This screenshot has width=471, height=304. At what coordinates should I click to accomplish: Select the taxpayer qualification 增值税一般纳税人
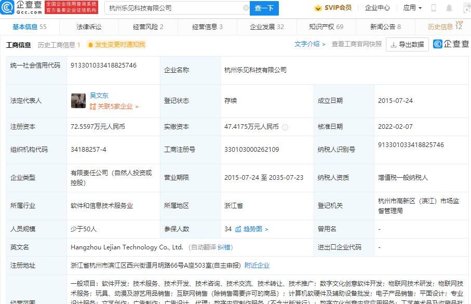403,177
